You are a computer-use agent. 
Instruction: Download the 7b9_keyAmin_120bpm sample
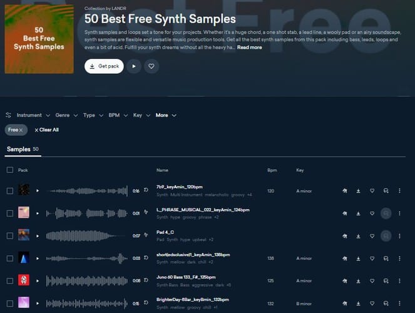[359, 191]
